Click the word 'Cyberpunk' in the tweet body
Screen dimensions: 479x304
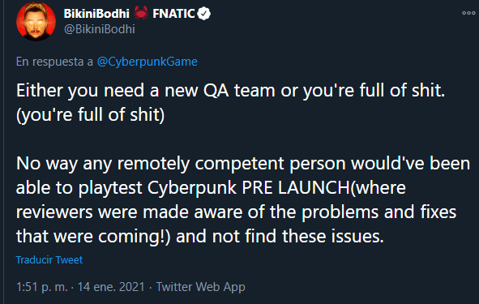(192, 188)
